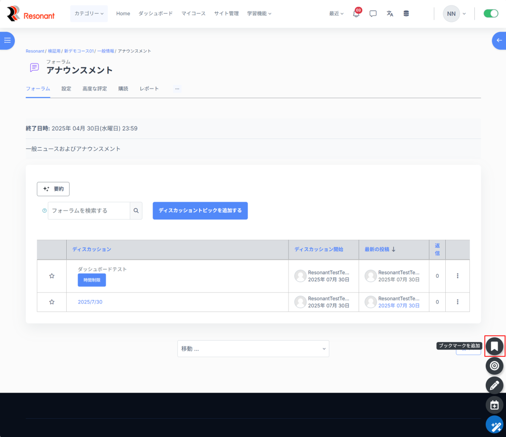Click the target circle floating icon
The height and width of the screenshot is (437, 506).
[x=494, y=365]
